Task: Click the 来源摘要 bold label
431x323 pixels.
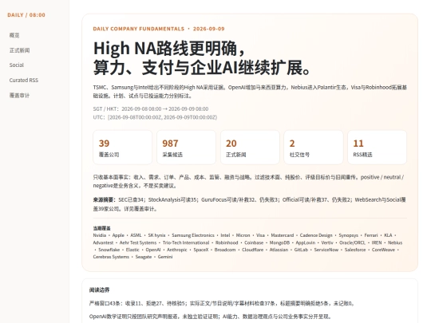Action: tap(105, 200)
